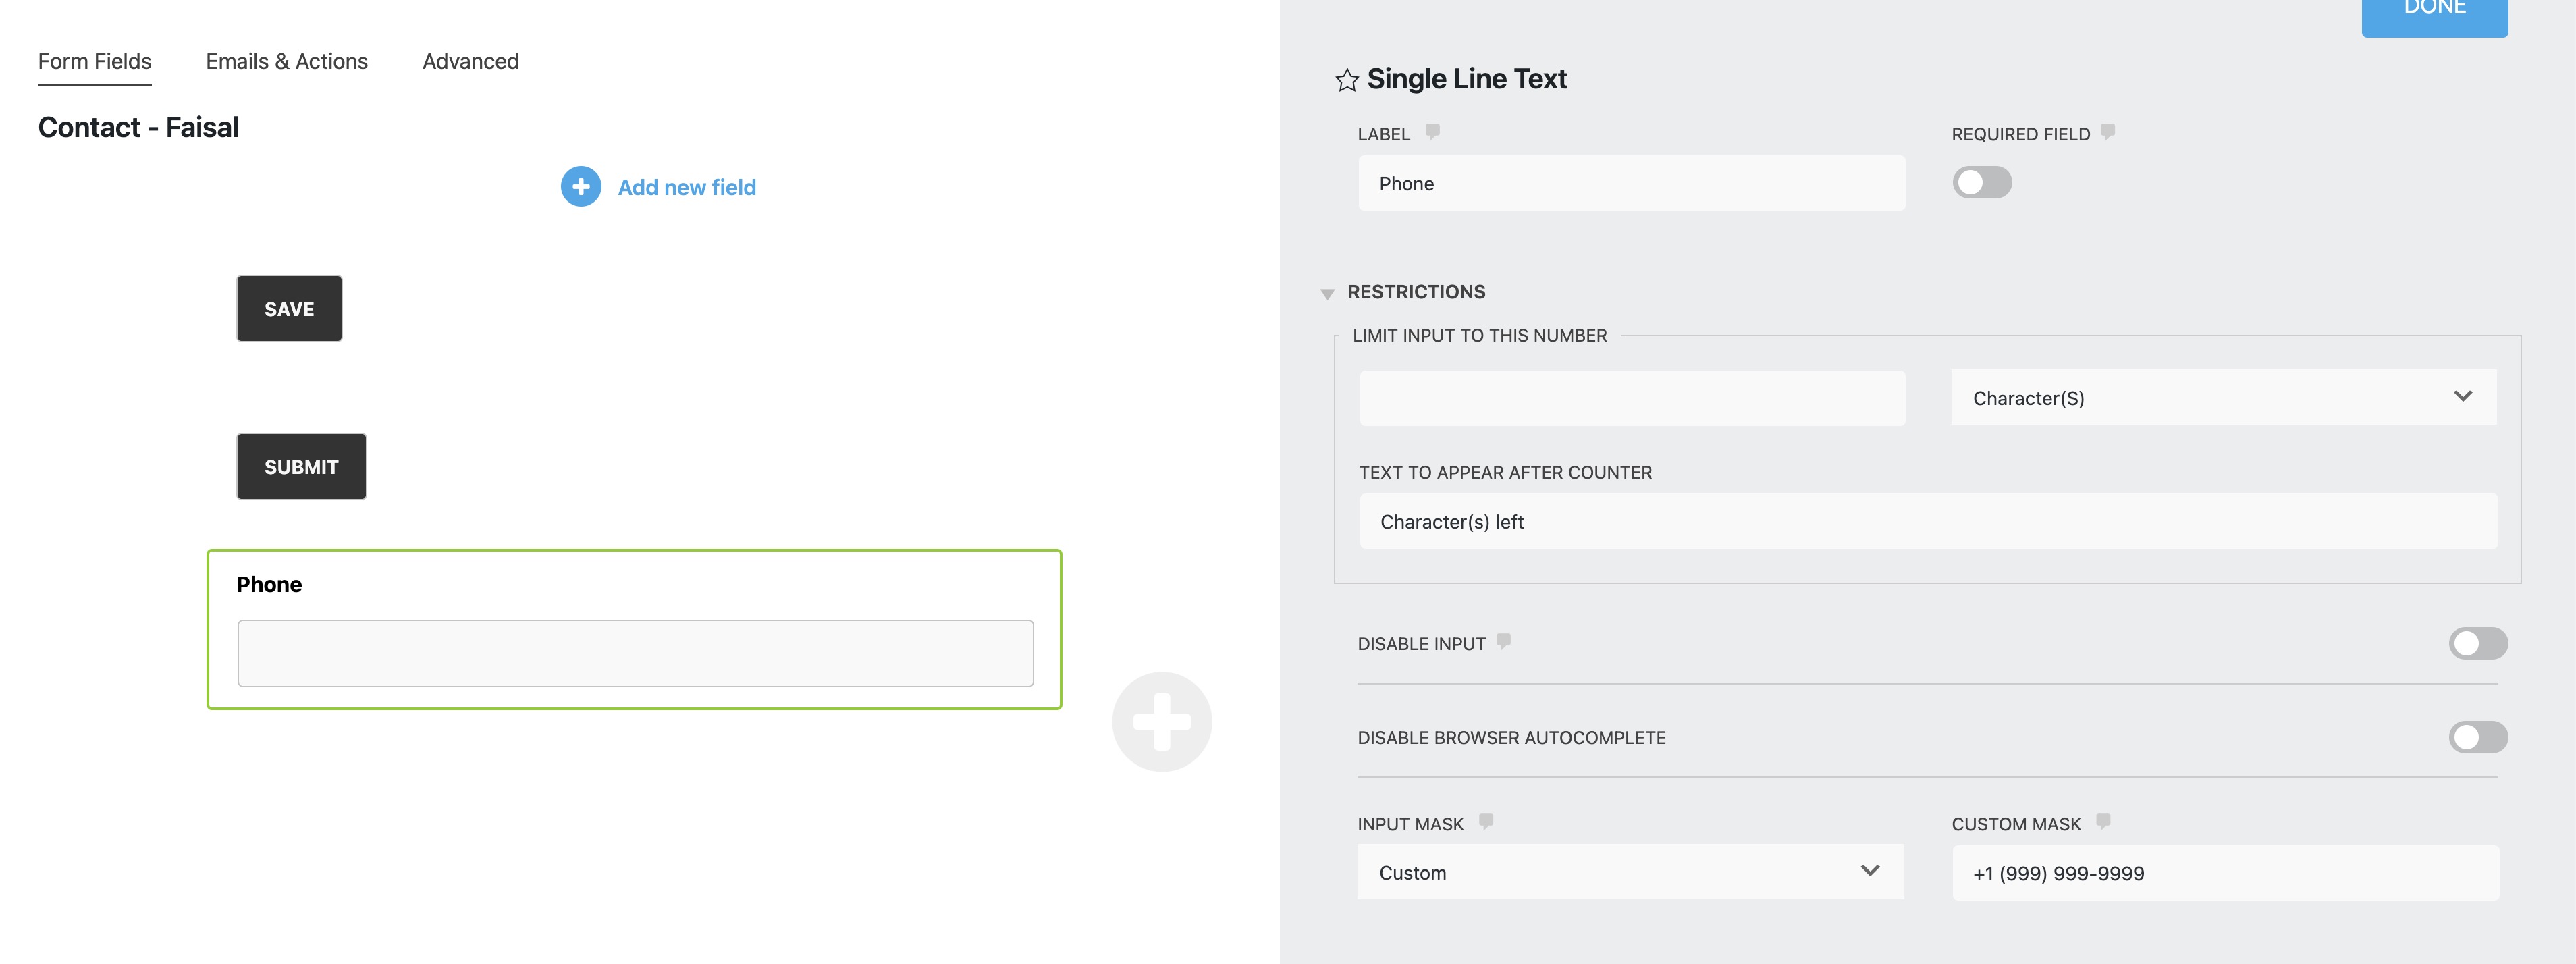Click the large gray plus circle icon
Screen dimensions: 2576x964
click(1161, 721)
